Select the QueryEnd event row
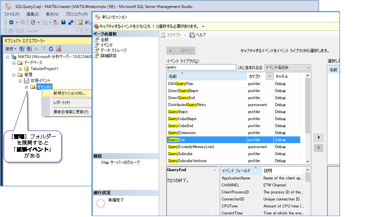This screenshot has width=381, height=217. click(233, 140)
